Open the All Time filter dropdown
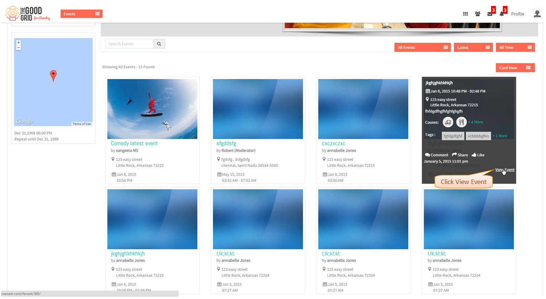This screenshot has height=299, width=546. (515, 47)
